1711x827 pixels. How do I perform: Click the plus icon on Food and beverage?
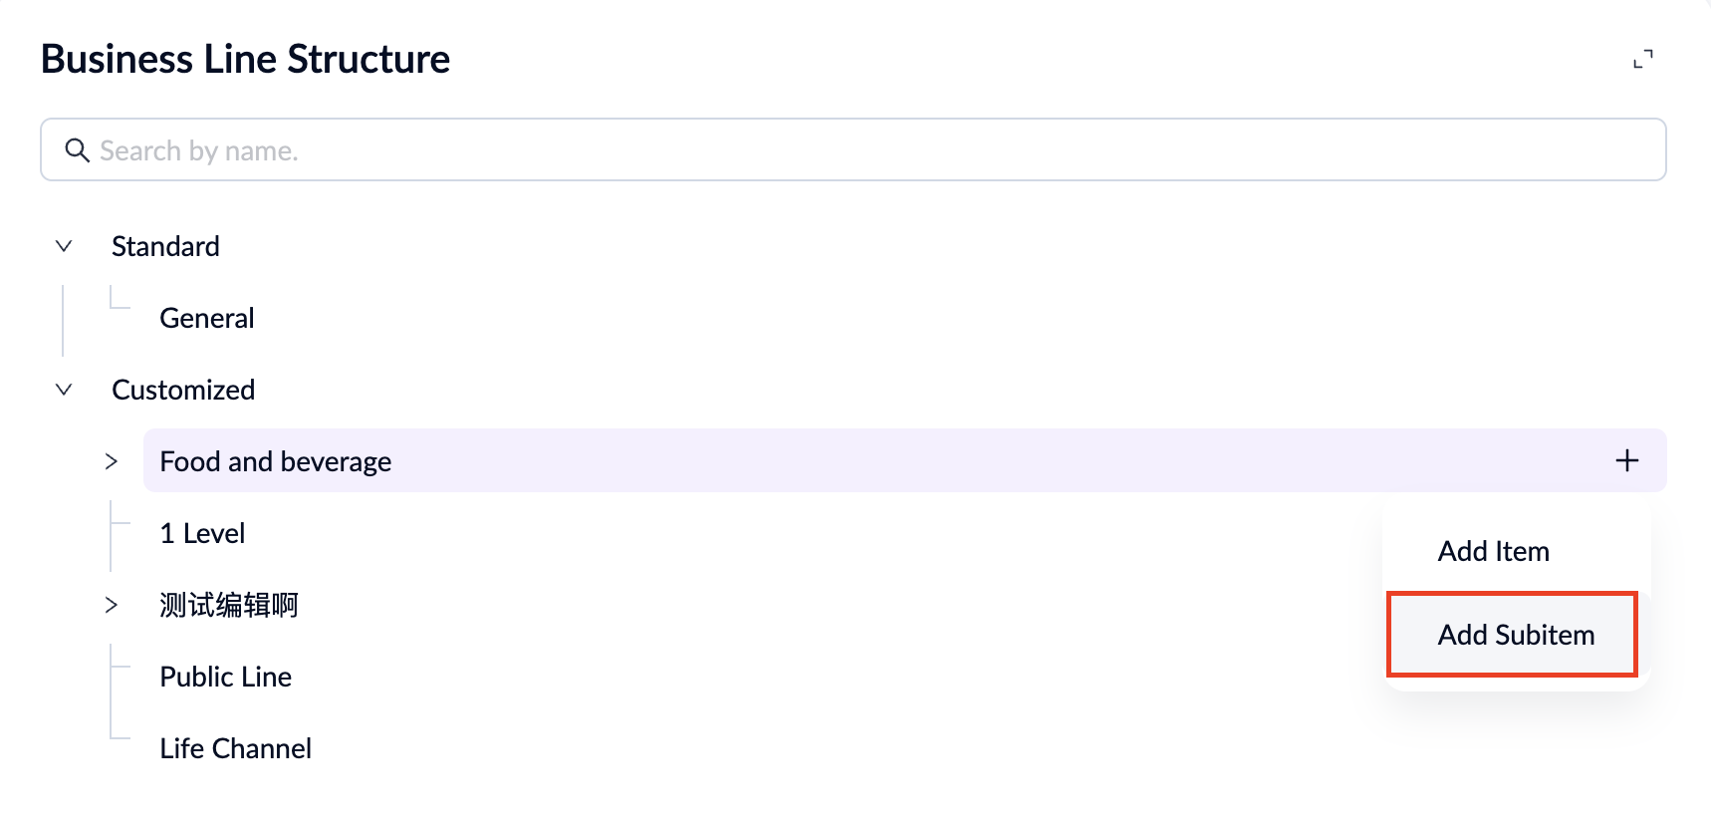pyautogui.click(x=1627, y=460)
